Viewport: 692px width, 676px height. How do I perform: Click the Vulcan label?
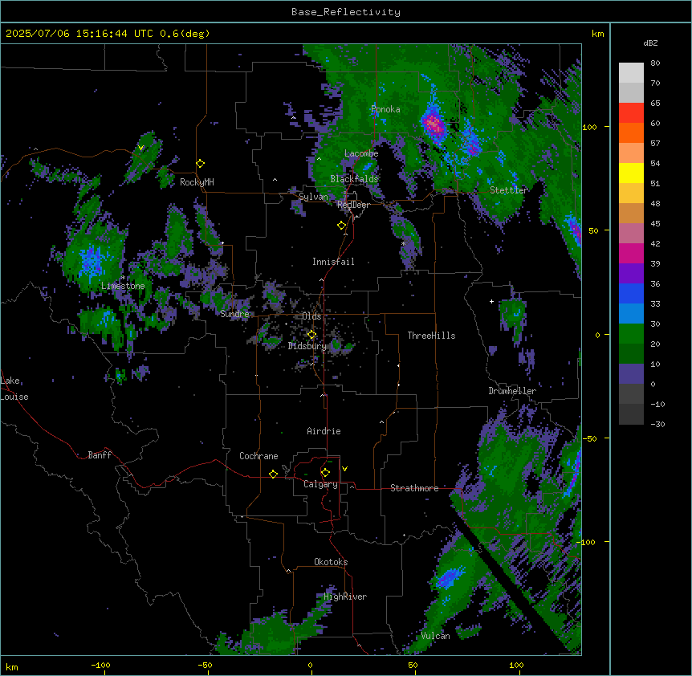tap(436, 636)
